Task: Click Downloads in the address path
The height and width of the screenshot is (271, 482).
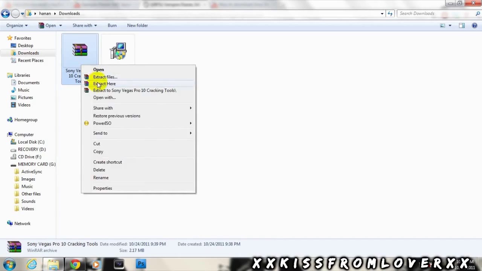Action: pyautogui.click(x=69, y=14)
